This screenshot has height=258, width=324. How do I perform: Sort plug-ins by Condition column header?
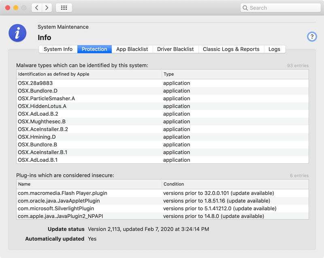(235, 184)
